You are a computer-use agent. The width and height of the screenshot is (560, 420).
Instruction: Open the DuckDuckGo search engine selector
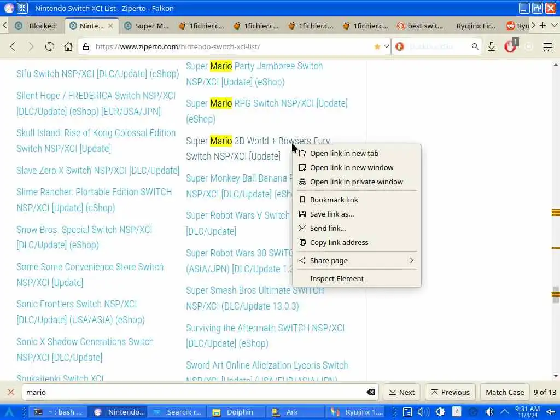400,46
